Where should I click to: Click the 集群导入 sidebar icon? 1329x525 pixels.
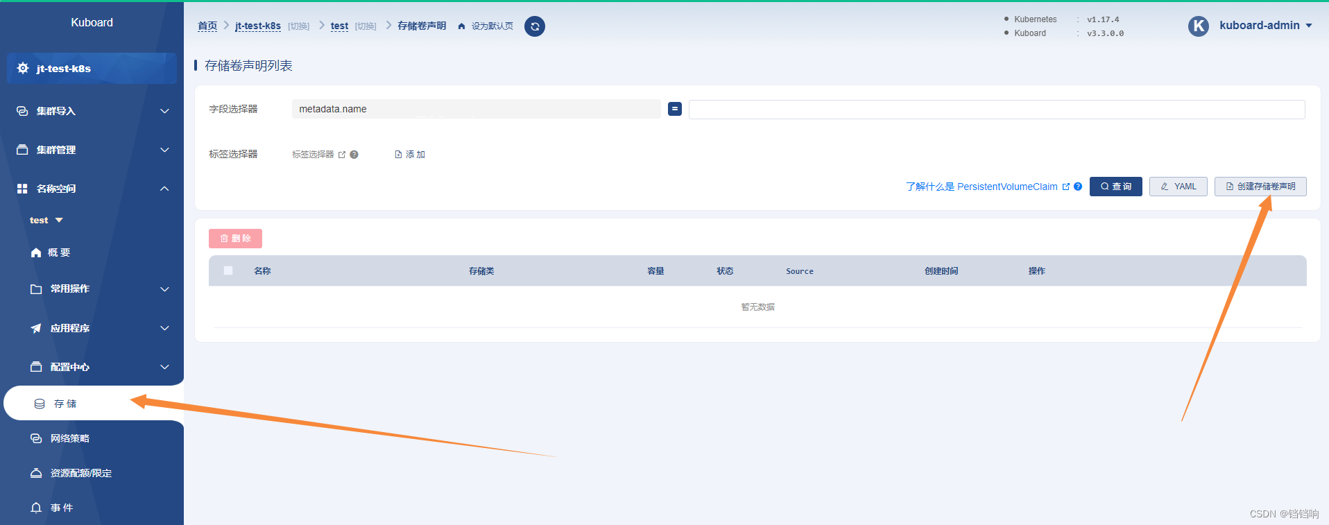[x=22, y=111]
